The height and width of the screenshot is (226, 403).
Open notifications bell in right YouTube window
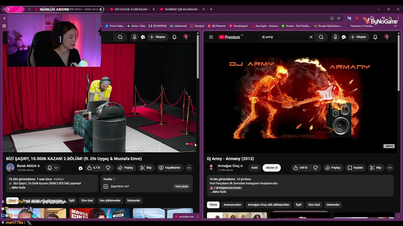375,37
